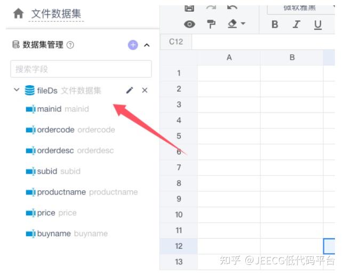The image size is (344, 275).
Task: Preview the report with eye icon
Action: (189, 24)
